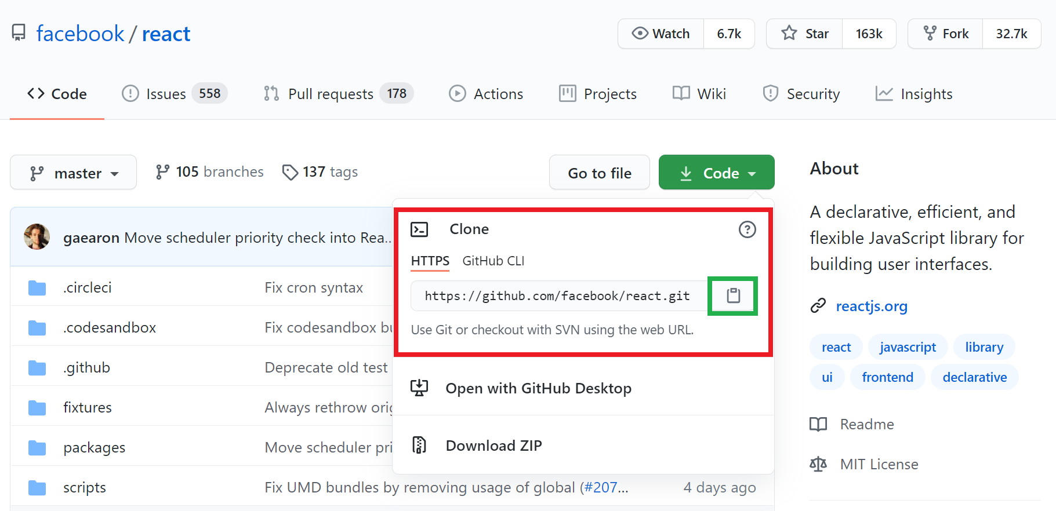Open the react repository name link
The width and height of the screenshot is (1056, 511).
tap(166, 34)
